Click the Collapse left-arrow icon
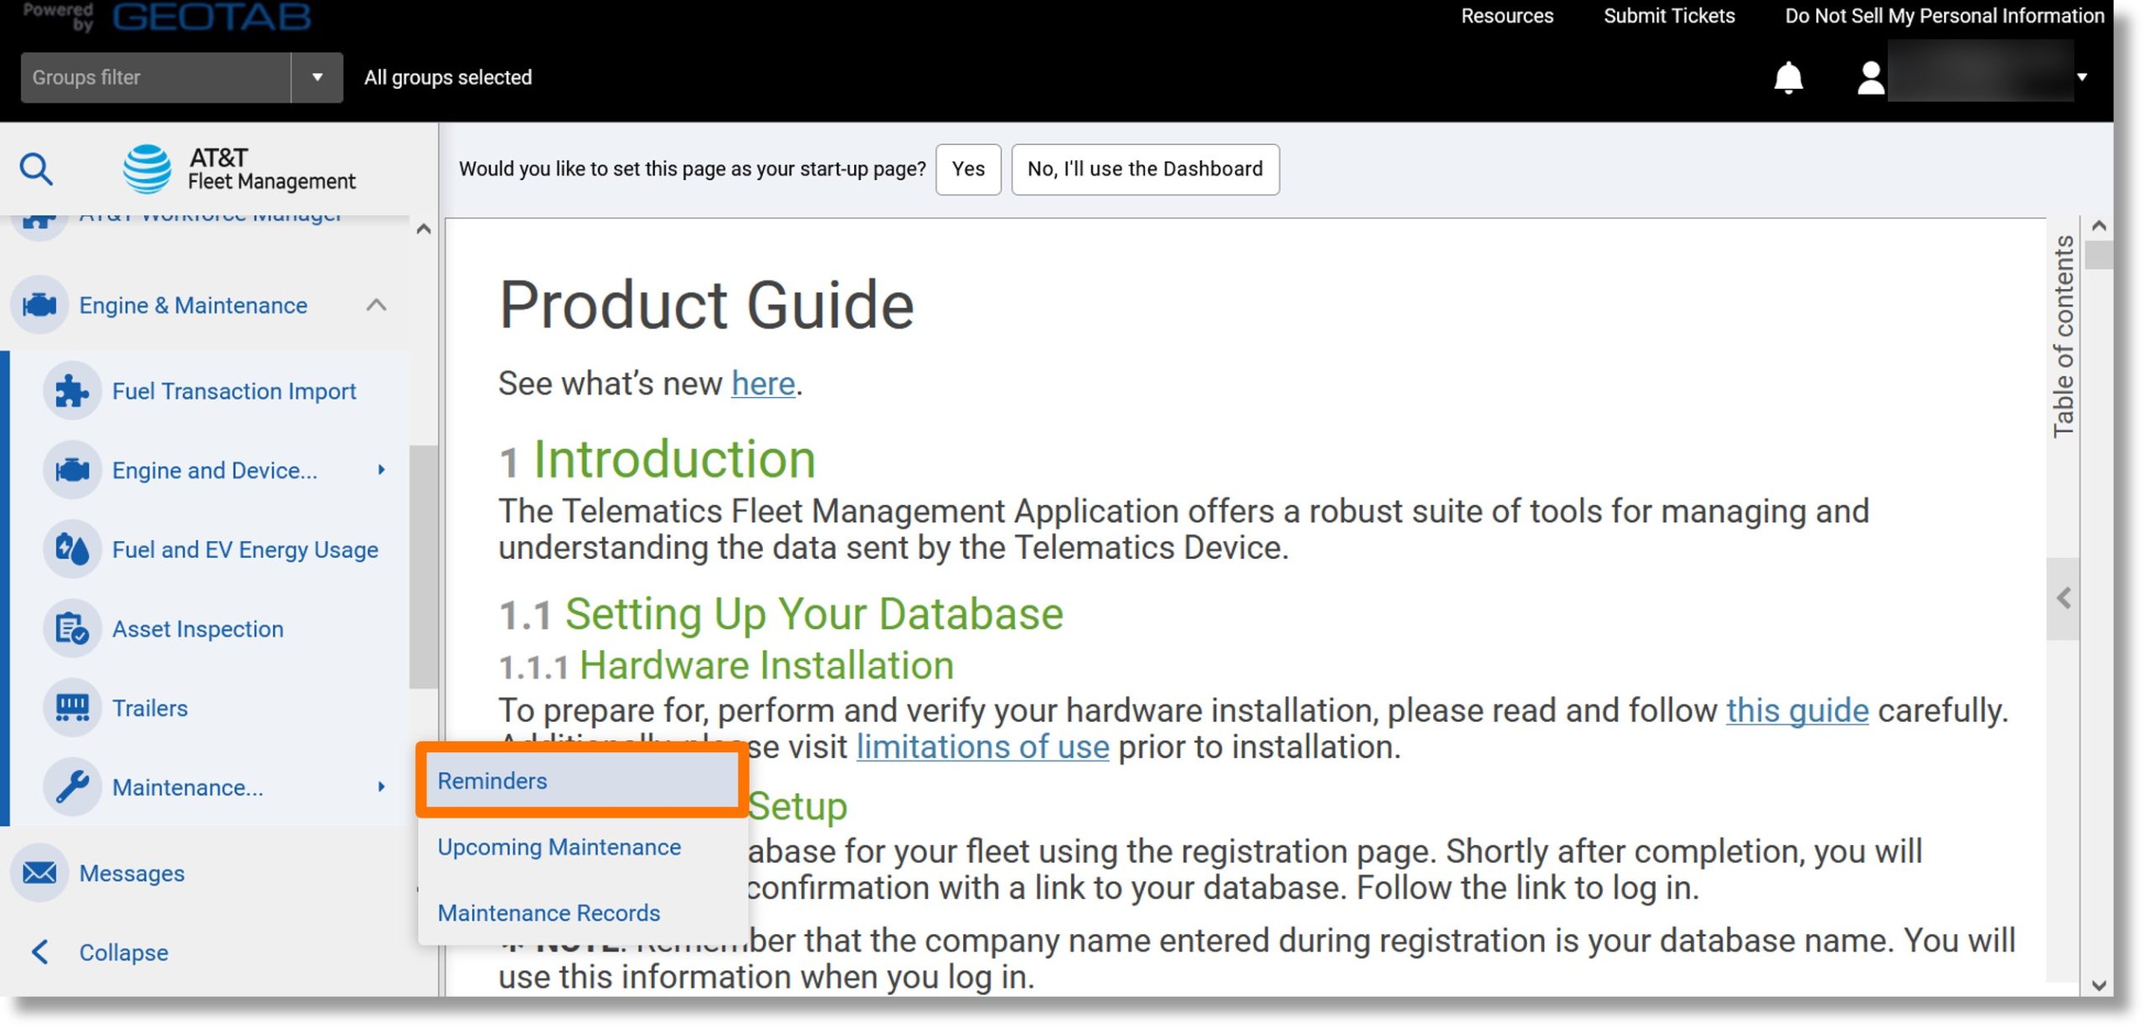 (x=39, y=952)
